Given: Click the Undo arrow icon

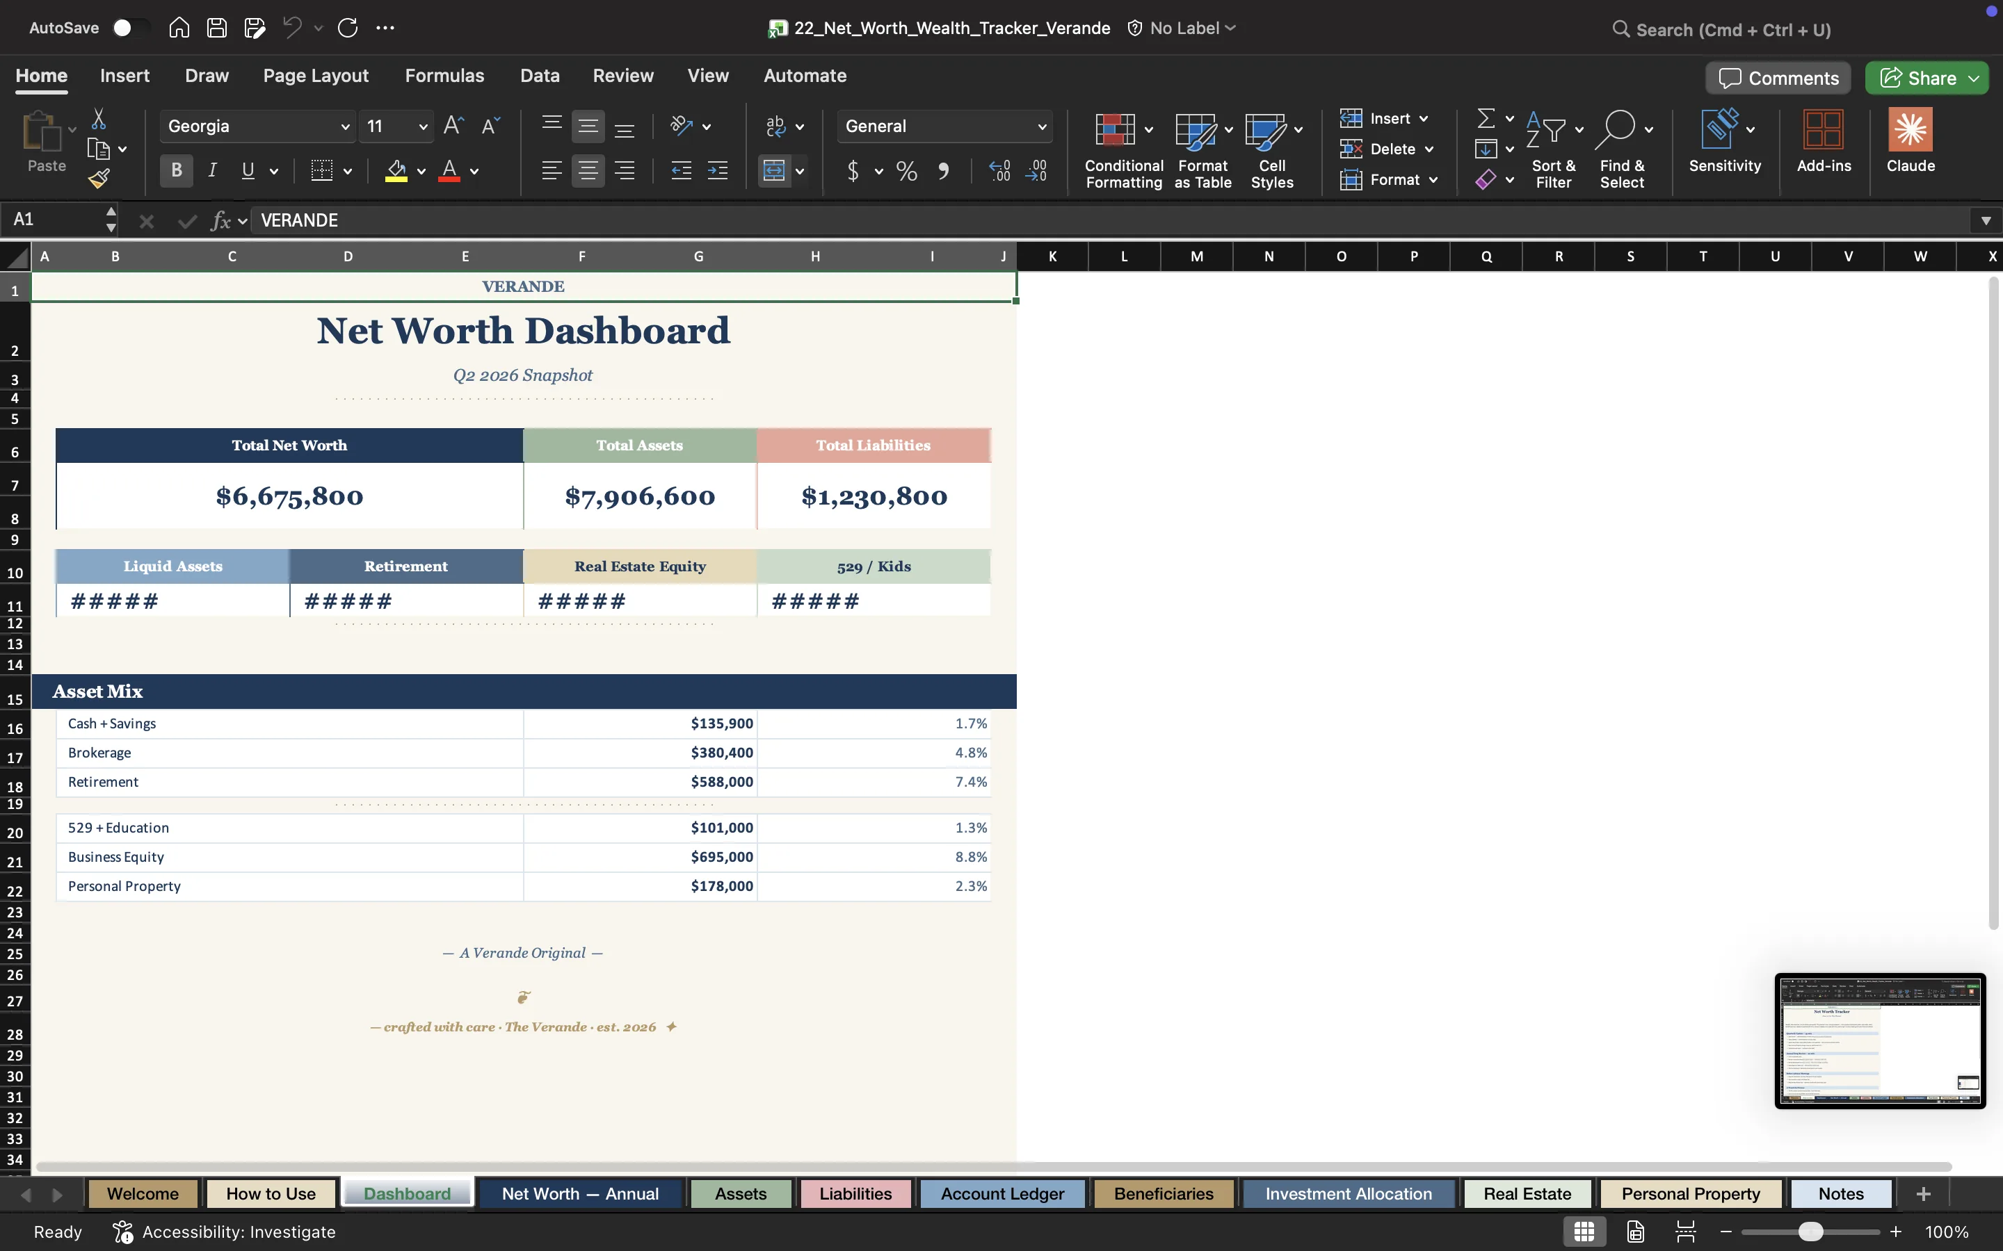Looking at the screenshot, I should pyautogui.click(x=291, y=28).
